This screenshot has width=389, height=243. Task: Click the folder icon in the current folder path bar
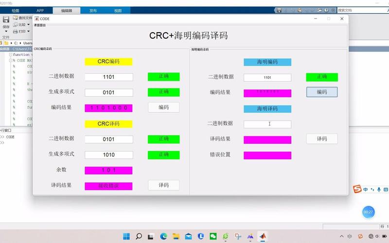coord(6,43)
